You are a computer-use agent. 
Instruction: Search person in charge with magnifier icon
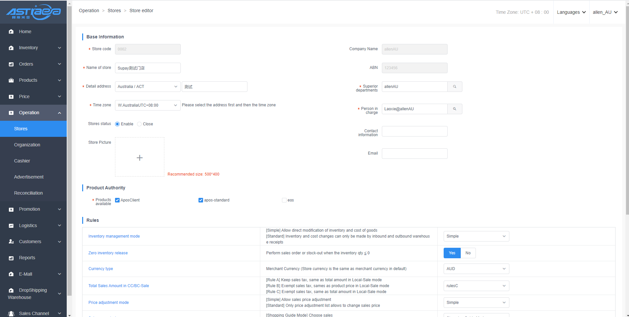(x=454, y=109)
